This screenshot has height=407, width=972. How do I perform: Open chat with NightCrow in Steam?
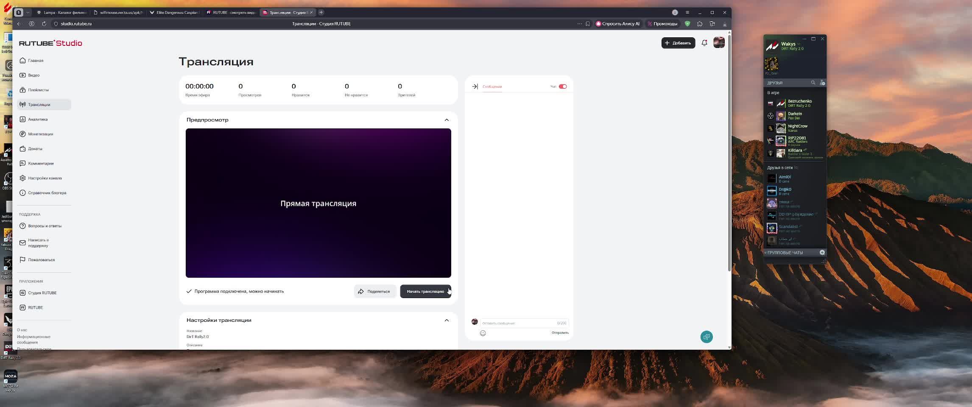(x=795, y=128)
